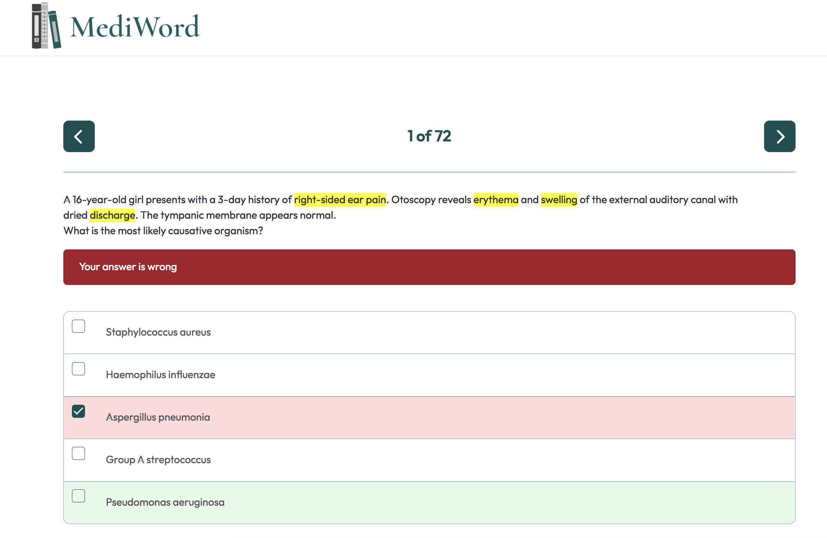Click the Pseudomonas aeruginosa answer text
Screen dimensions: 827x538
point(165,502)
